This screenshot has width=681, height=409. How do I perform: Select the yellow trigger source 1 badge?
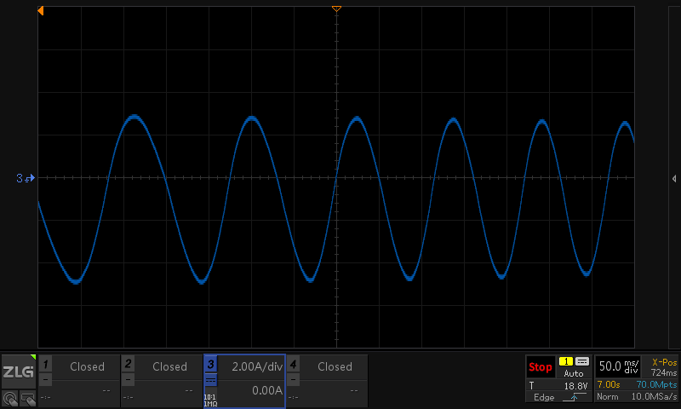pyautogui.click(x=565, y=361)
